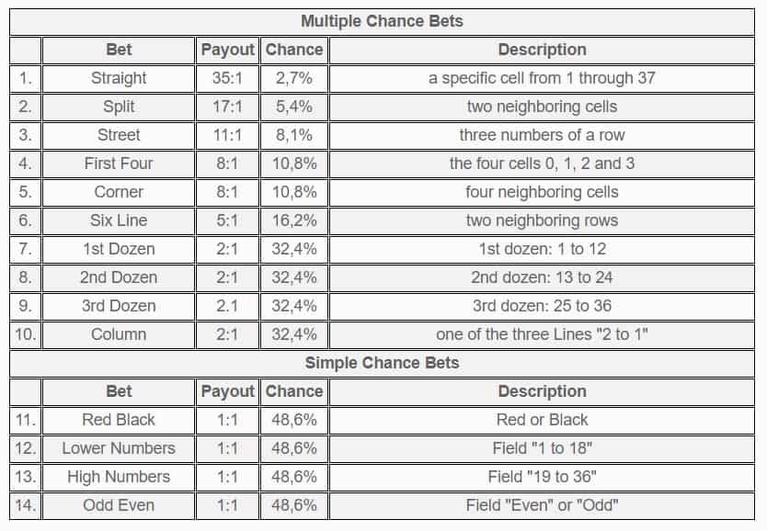
Task: Select the description "two neighboring rows"
Action: tap(542, 220)
